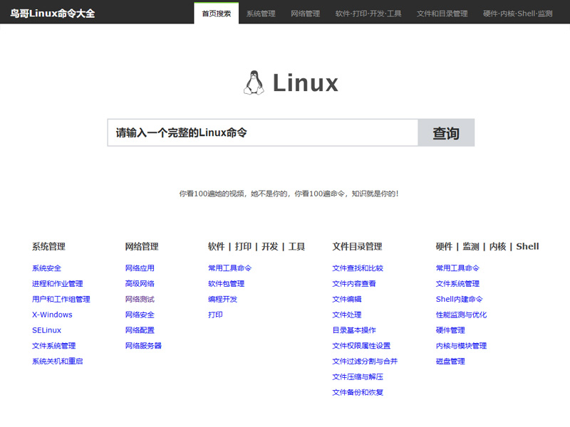Open the 文件和目录管理 tab
The height and width of the screenshot is (427, 570).
pyautogui.click(x=442, y=14)
